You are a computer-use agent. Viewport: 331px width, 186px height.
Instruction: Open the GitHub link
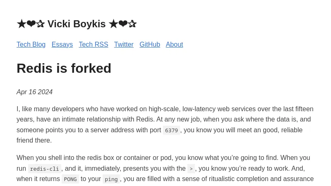pyautogui.click(x=150, y=45)
